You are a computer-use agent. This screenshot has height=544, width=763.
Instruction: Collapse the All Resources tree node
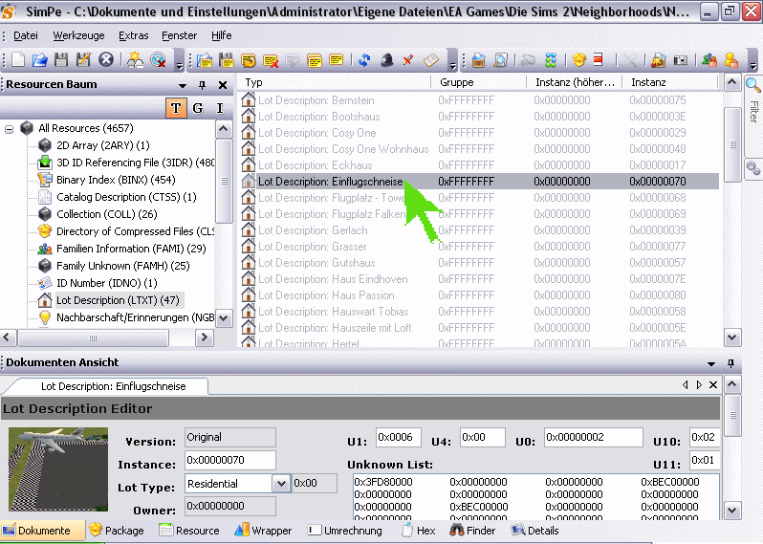[x=11, y=128]
